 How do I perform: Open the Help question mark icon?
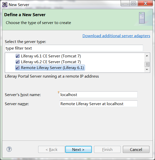[x=9, y=149]
